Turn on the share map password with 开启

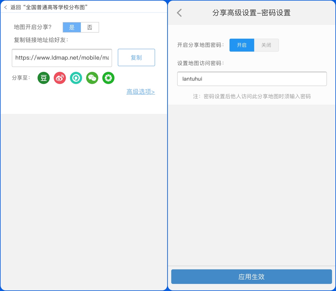(242, 45)
